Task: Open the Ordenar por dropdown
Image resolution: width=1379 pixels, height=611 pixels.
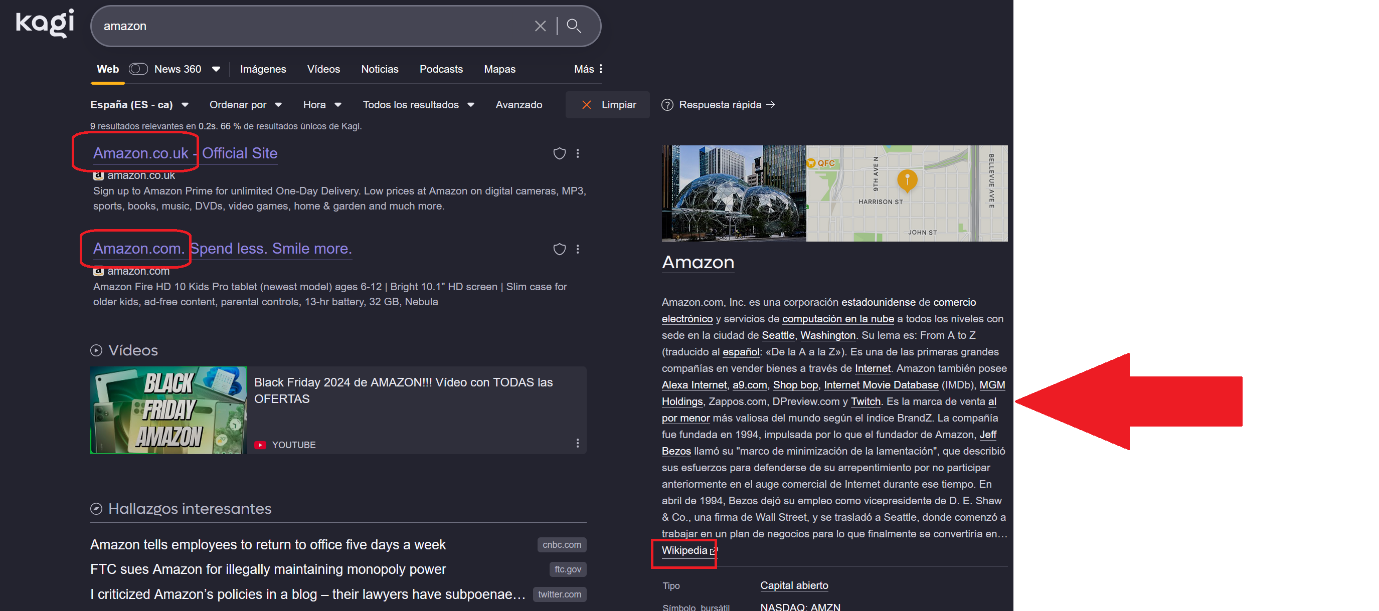Action: tap(245, 105)
